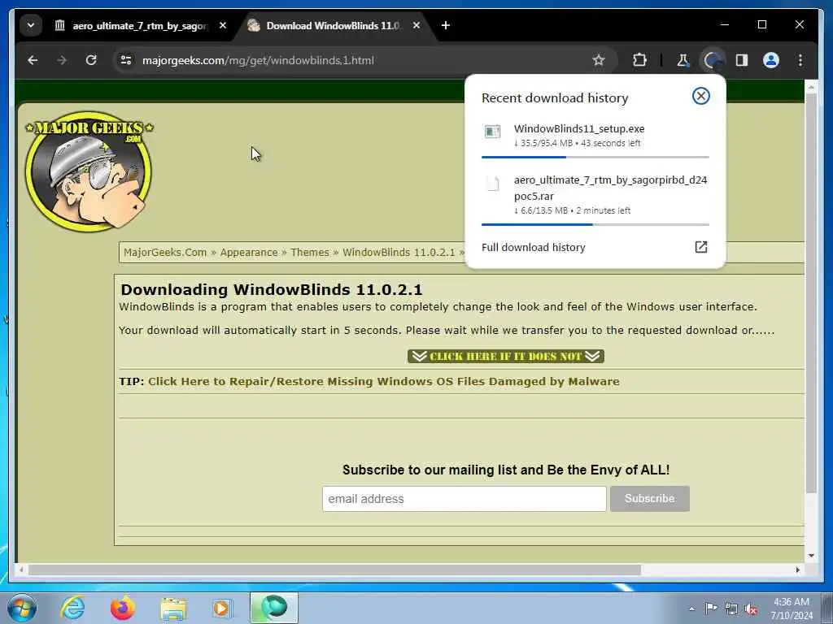The image size is (833, 624).
Task: Close the Recent download history popup
Action: (700, 96)
